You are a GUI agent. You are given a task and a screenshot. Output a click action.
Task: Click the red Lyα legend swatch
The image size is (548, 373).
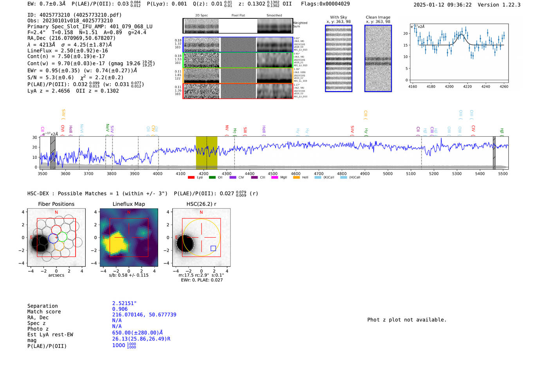pos(191,178)
